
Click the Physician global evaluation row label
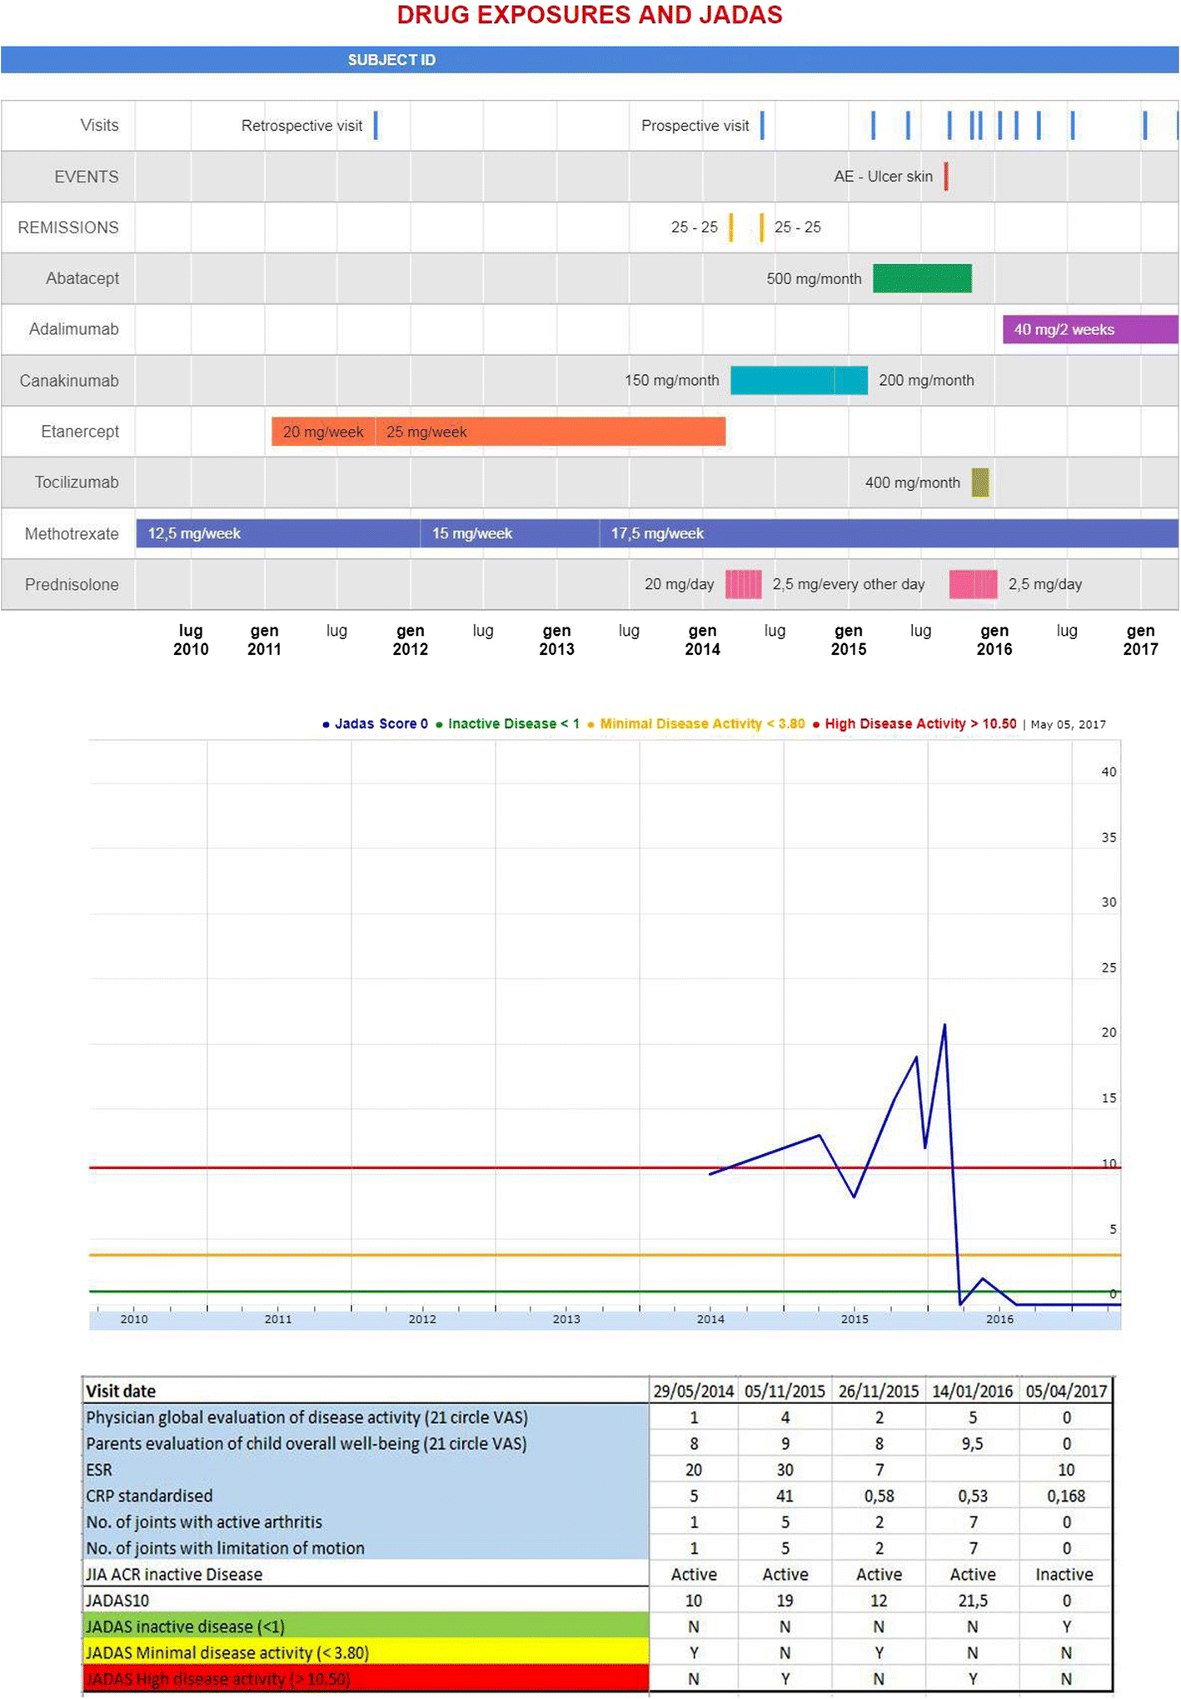pos(307,1417)
